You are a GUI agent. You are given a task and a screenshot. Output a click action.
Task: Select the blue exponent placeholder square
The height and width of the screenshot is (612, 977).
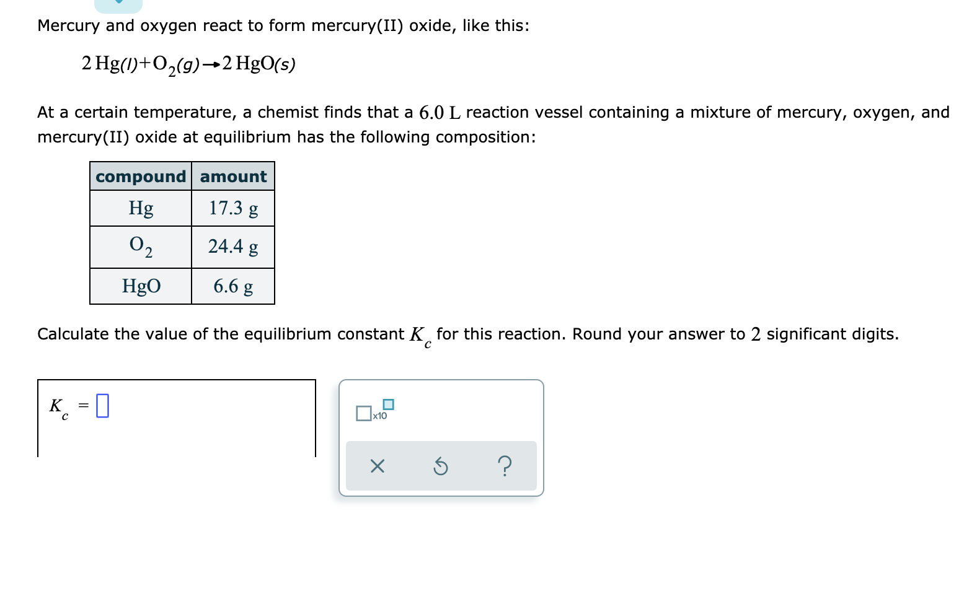click(389, 404)
